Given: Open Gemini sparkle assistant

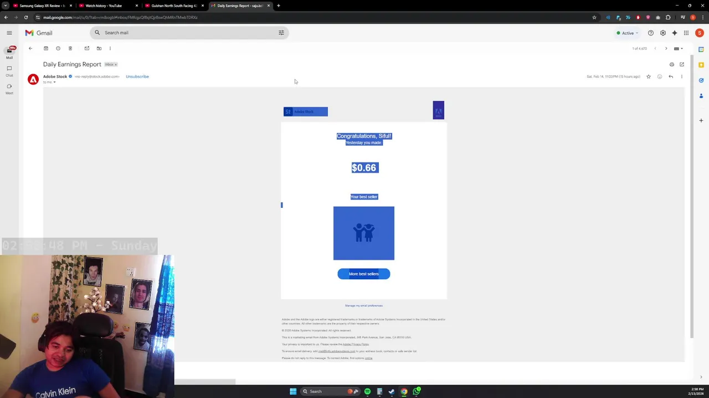Looking at the screenshot, I should (x=675, y=33).
